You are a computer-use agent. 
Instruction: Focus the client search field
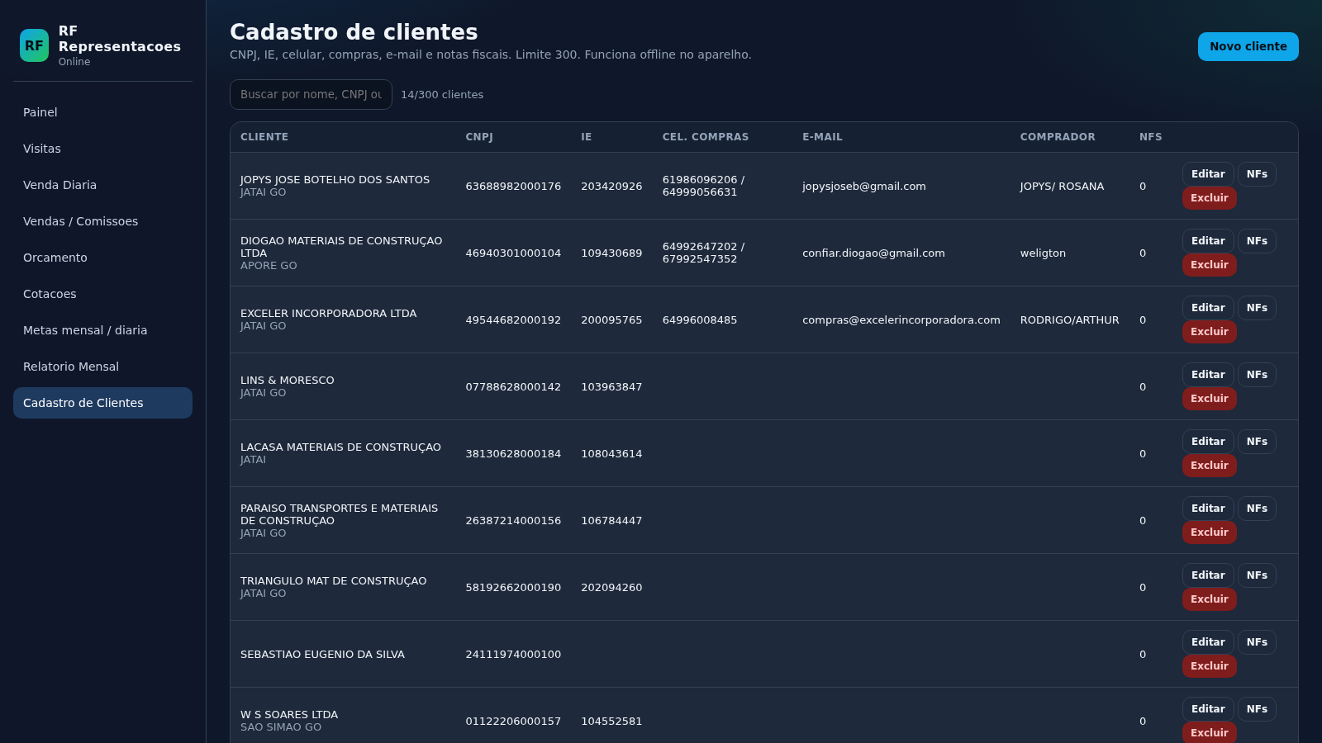click(311, 94)
